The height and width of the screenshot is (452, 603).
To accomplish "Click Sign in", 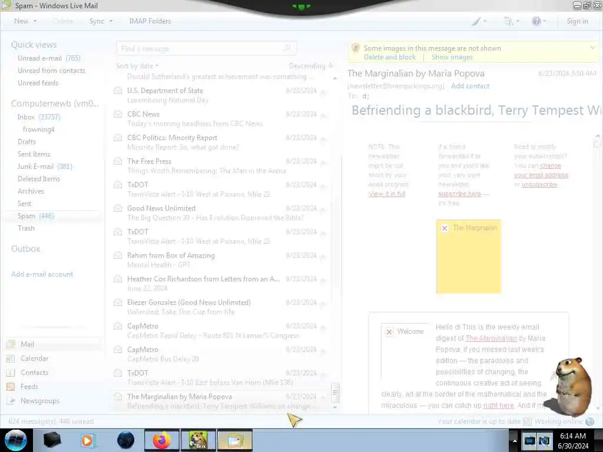I will [x=577, y=21].
